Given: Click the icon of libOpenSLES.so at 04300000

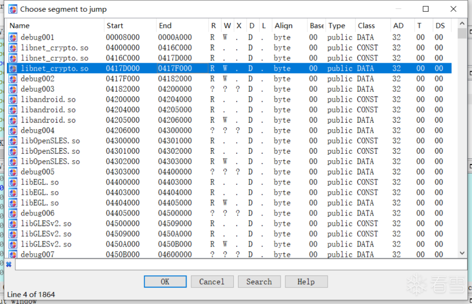Looking at the screenshot, I should point(13,141).
